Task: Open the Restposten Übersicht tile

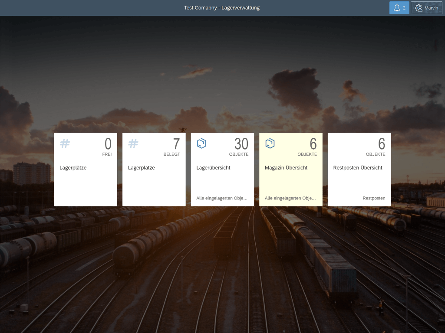Action: [359, 182]
